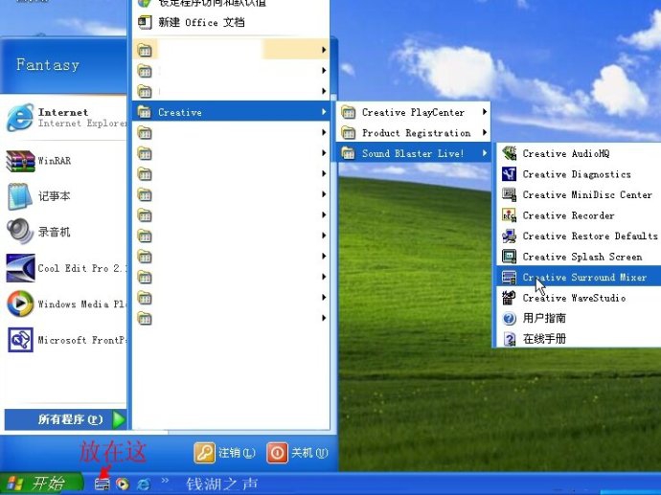Click 所有程序 (P) button

pos(65,419)
